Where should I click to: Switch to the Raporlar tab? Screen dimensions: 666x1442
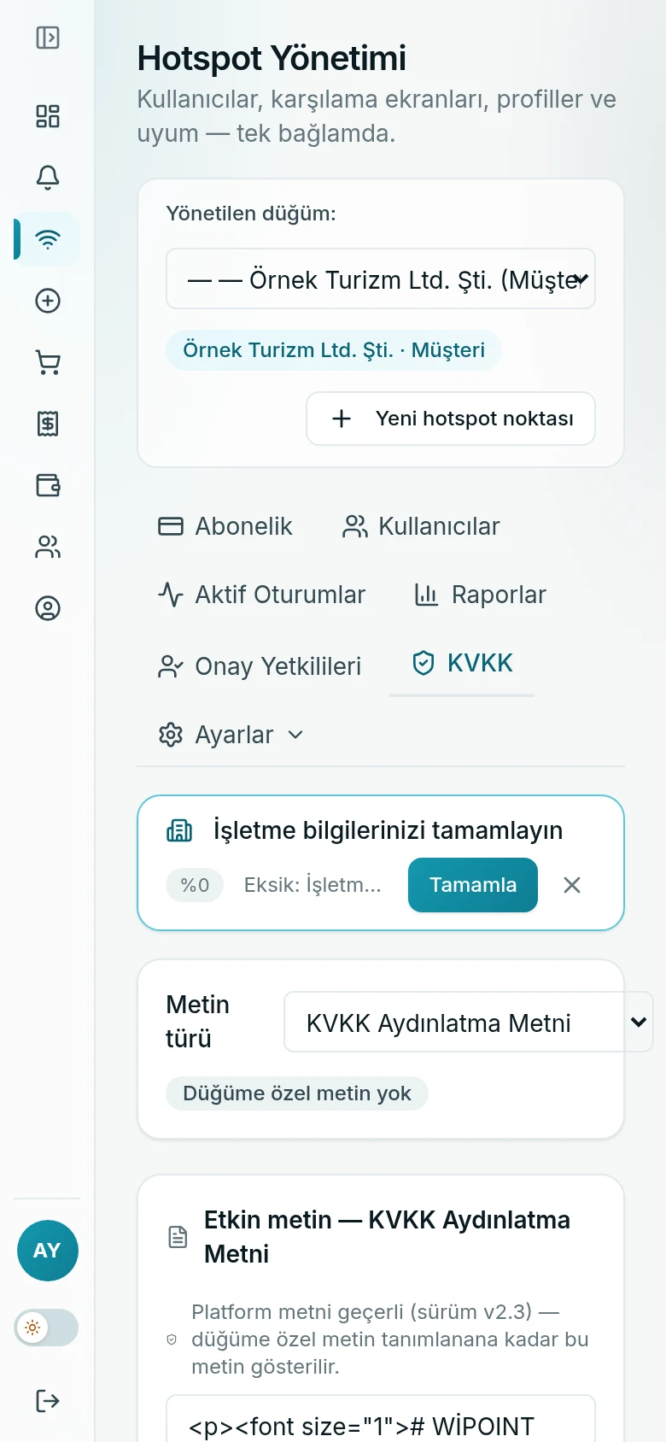click(480, 595)
